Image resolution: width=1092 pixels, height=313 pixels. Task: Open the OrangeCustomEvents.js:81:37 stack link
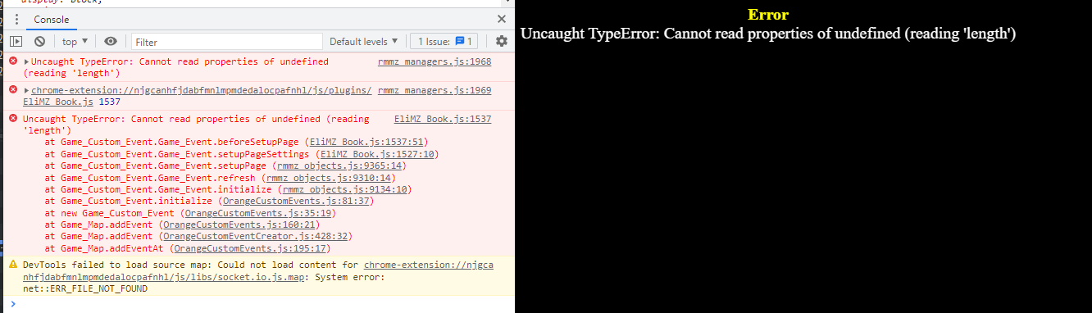click(x=295, y=201)
